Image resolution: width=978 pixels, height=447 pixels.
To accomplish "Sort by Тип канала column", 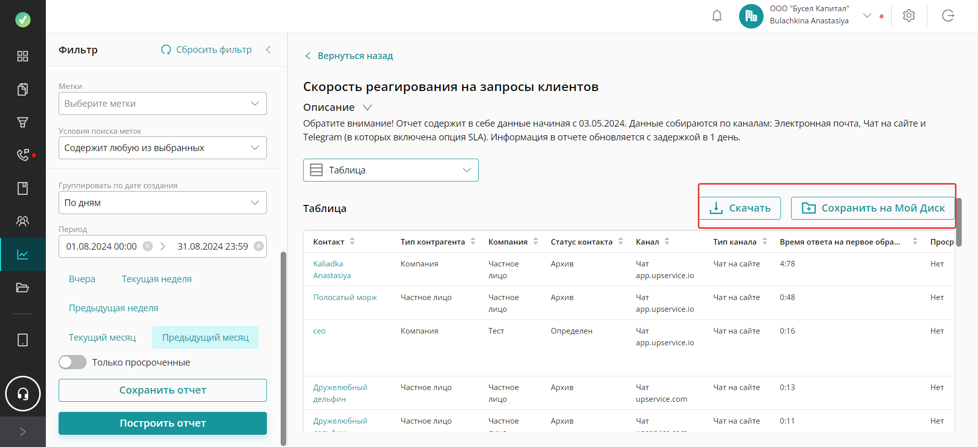I will 765,242.
